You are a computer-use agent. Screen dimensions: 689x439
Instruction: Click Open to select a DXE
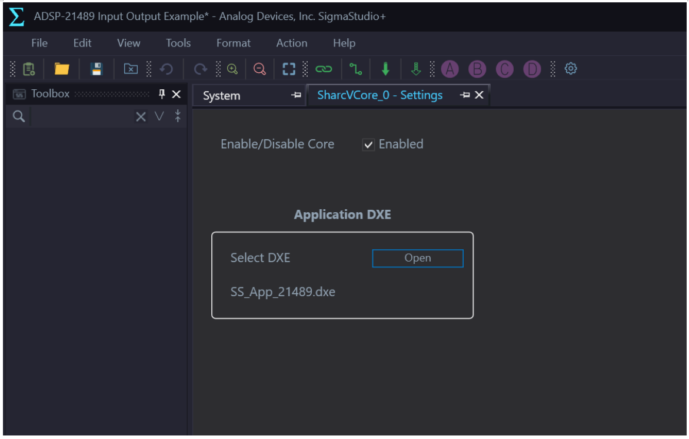pyautogui.click(x=417, y=258)
